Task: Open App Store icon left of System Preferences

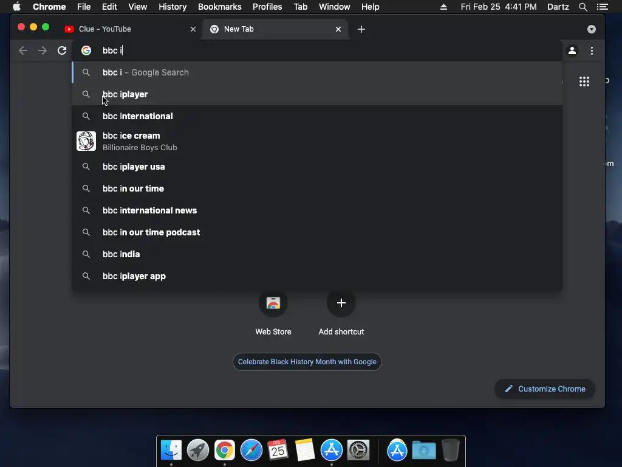Action: [x=331, y=450]
